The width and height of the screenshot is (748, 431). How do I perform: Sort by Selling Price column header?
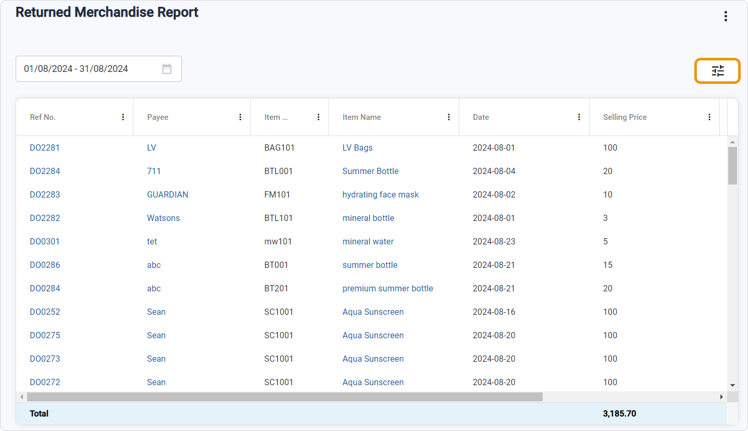click(x=625, y=117)
